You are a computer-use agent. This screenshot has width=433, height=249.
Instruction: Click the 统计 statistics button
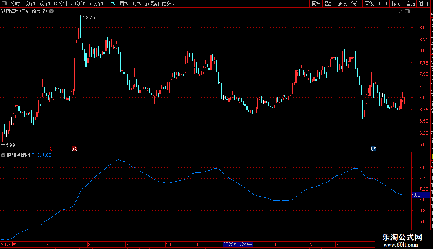(x=356, y=3)
